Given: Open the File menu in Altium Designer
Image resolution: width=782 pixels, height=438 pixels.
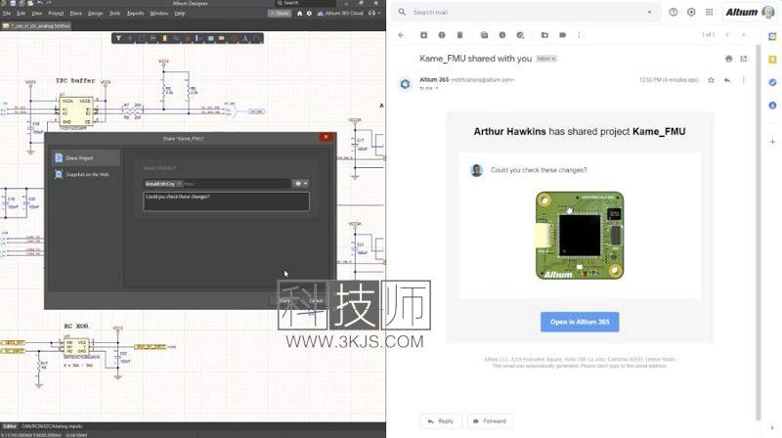Looking at the screenshot, I should coord(7,14).
